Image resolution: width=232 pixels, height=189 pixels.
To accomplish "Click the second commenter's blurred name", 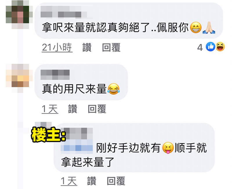I will pos(55,75).
